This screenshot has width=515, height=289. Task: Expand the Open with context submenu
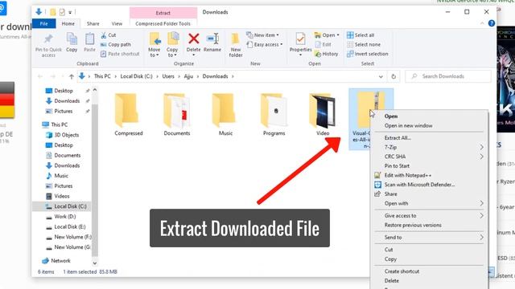[429, 203]
